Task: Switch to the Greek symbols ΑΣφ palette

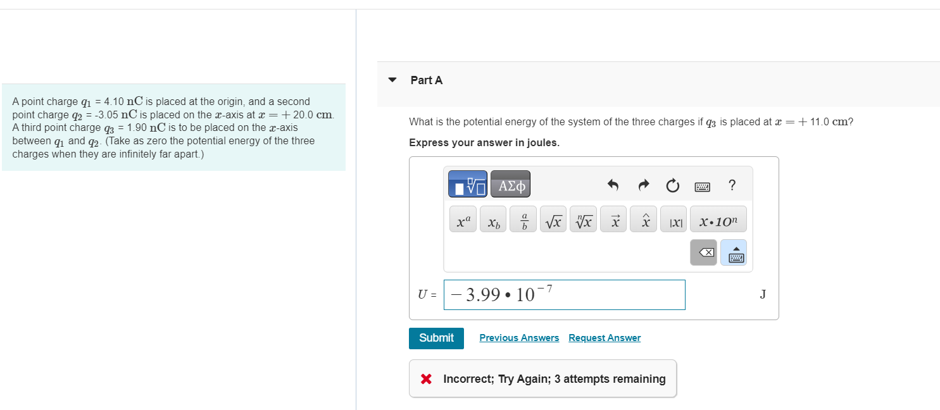Action: point(510,184)
